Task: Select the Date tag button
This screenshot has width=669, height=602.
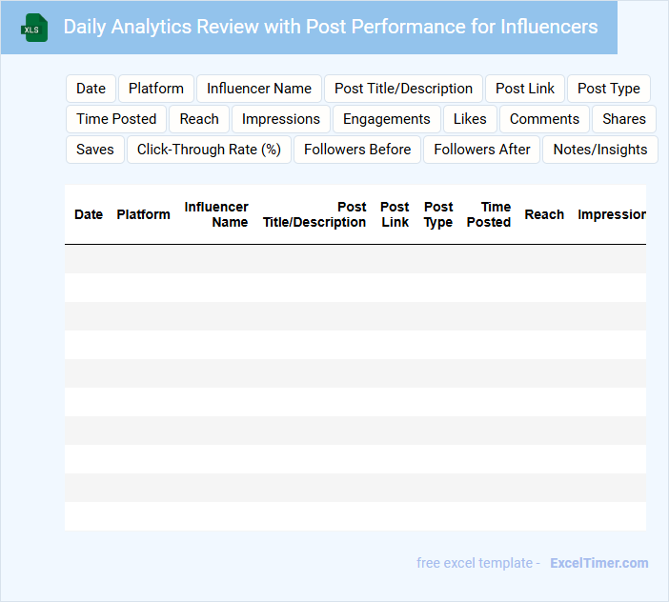Action: coord(91,89)
